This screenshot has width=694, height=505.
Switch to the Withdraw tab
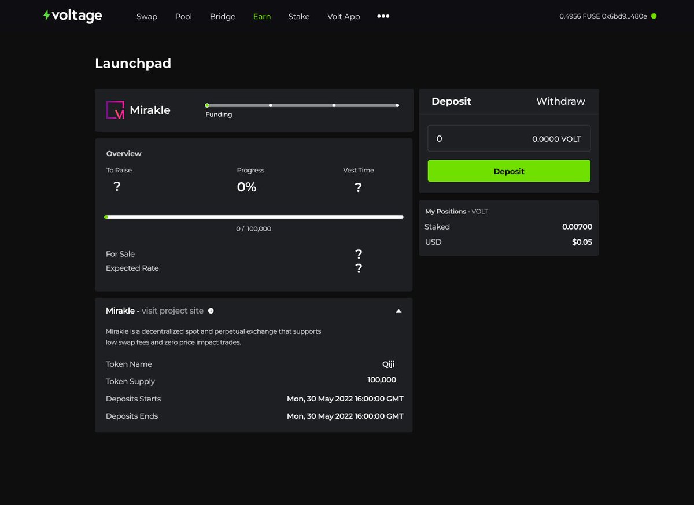point(560,101)
